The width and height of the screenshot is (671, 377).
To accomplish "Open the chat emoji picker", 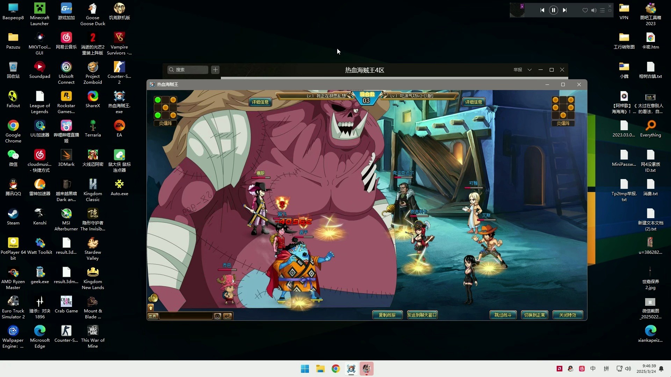I will click(x=217, y=316).
